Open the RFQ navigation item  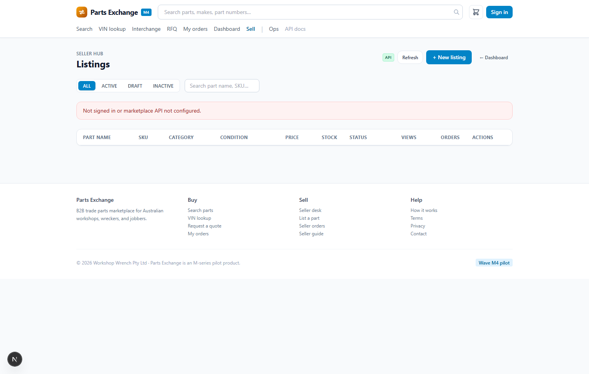[x=172, y=29]
